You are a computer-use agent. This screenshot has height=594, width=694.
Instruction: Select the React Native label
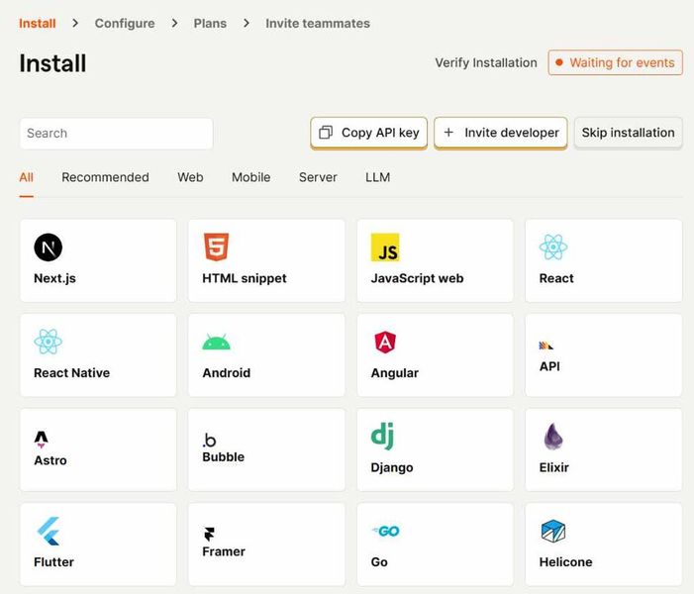71,373
